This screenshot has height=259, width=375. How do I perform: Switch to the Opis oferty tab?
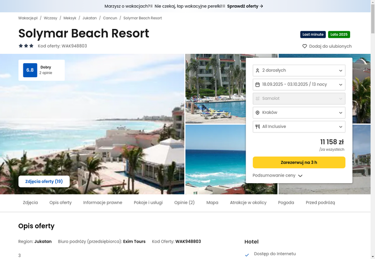point(60,202)
